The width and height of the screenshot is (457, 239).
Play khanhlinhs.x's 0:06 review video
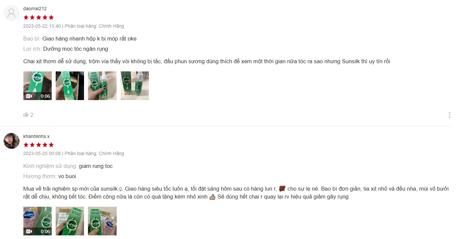[38, 221]
